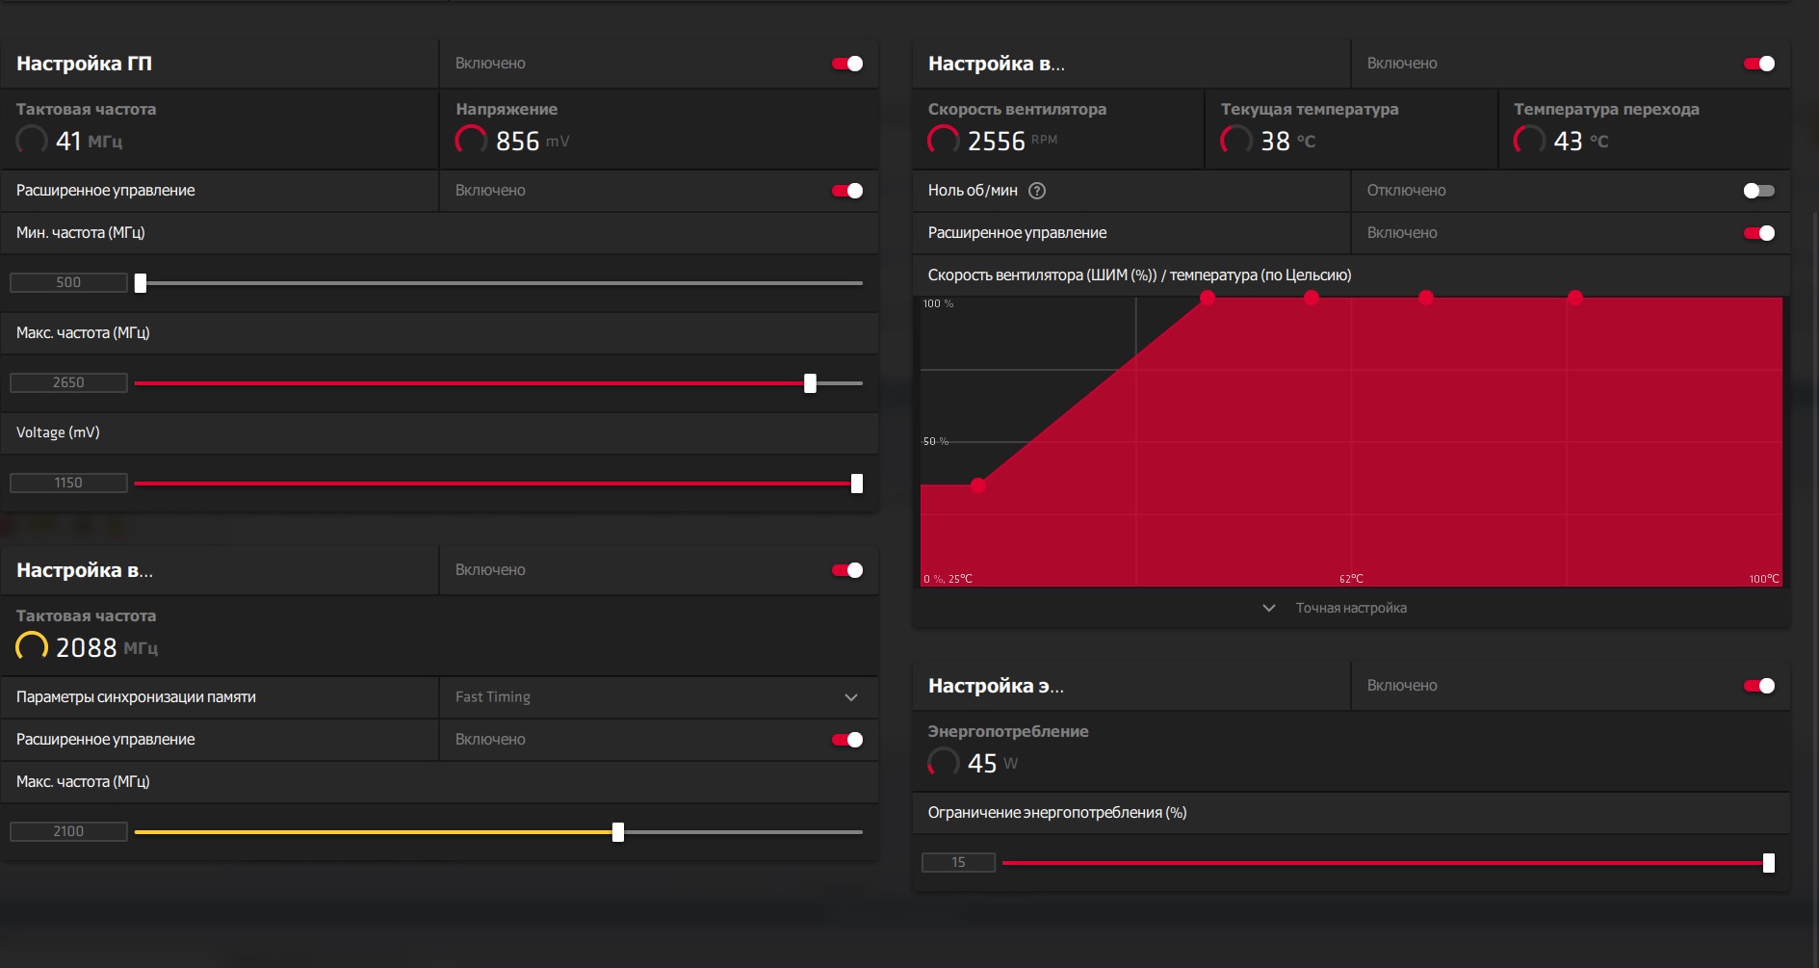Screen dimensions: 1819x968
Task: Enable the Ноль об/мин toggle
Action: click(1759, 191)
